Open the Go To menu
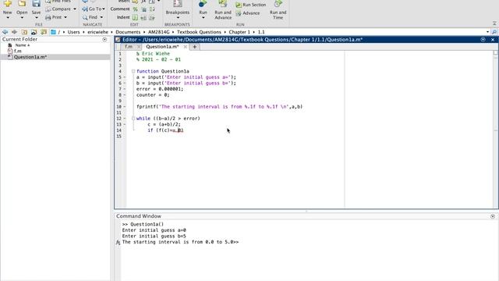The image size is (499, 281). [94, 9]
